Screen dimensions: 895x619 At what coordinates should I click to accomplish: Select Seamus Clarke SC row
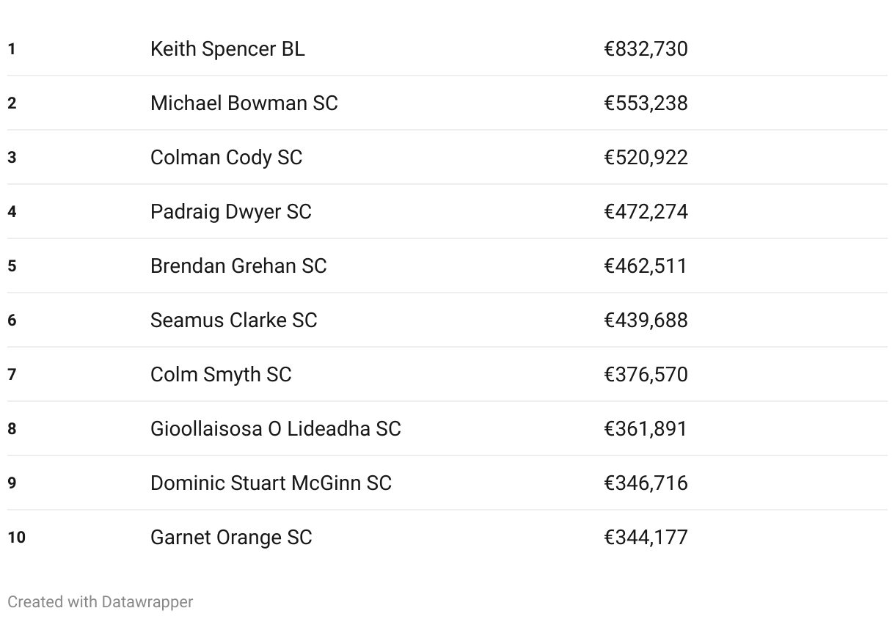(447, 321)
